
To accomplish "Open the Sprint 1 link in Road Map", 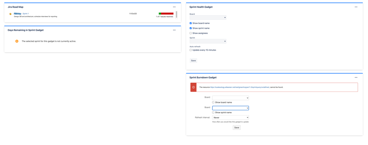I will click(x=26, y=14).
